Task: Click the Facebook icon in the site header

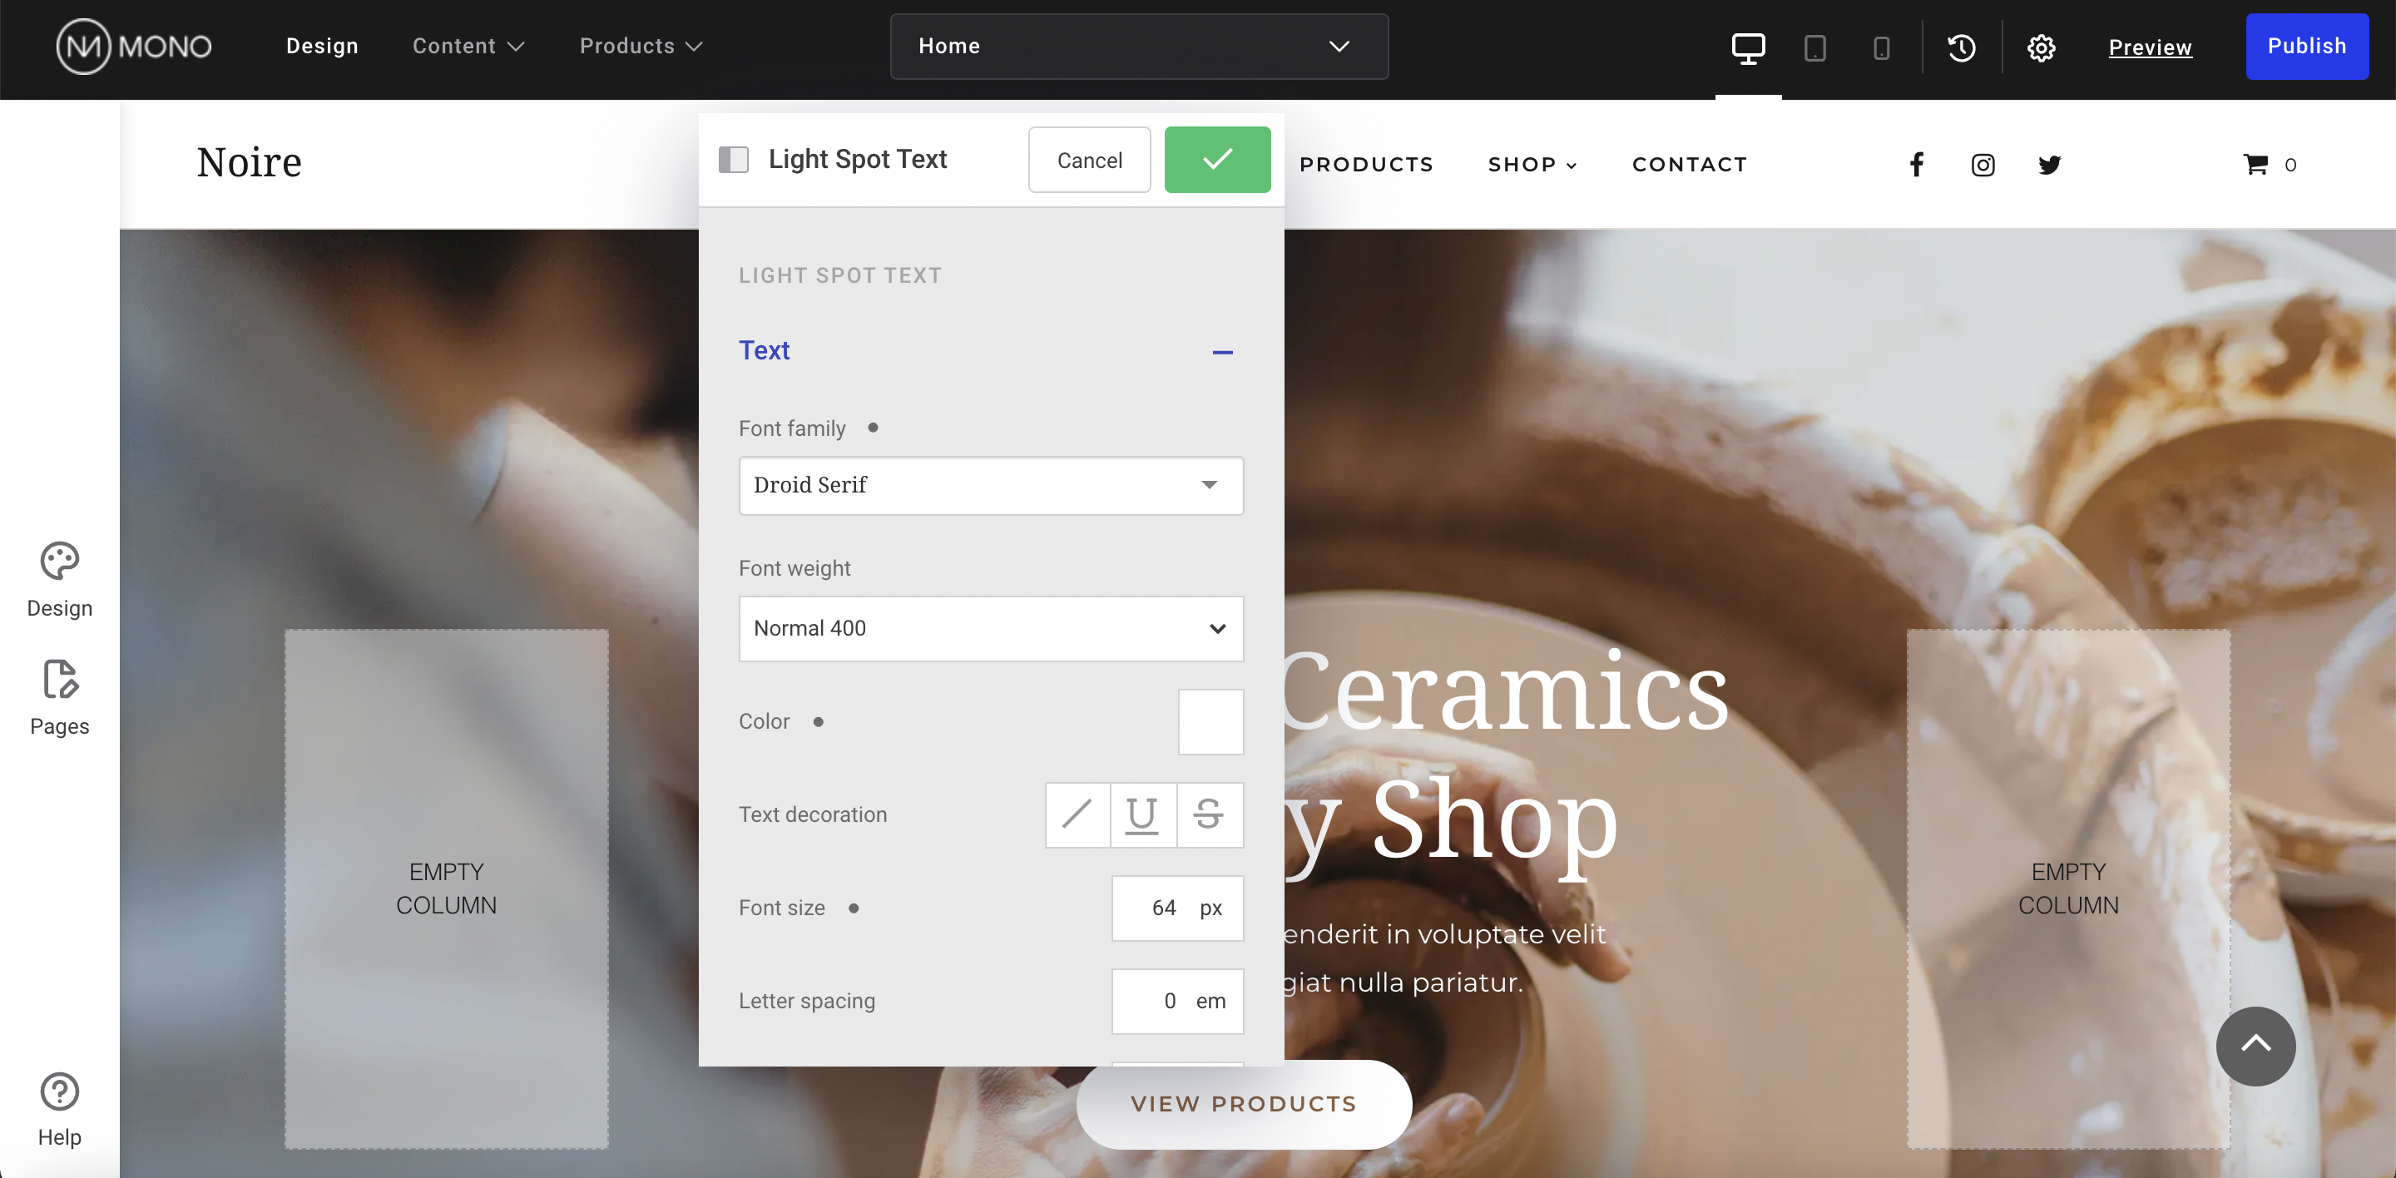Action: pos(1916,165)
